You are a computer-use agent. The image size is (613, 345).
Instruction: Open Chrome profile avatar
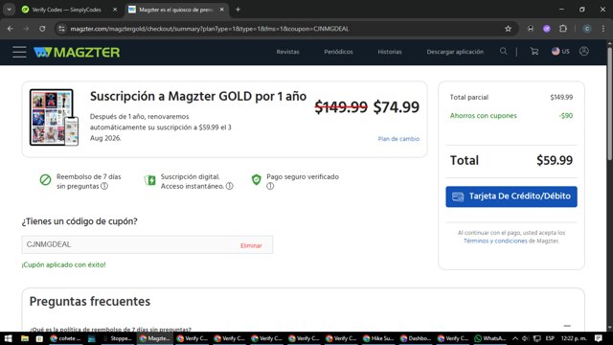pyautogui.click(x=587, y=29)
